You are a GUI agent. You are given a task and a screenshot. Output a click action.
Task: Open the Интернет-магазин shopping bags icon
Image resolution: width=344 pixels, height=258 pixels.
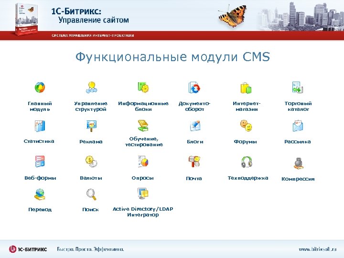tap(246, 88)
